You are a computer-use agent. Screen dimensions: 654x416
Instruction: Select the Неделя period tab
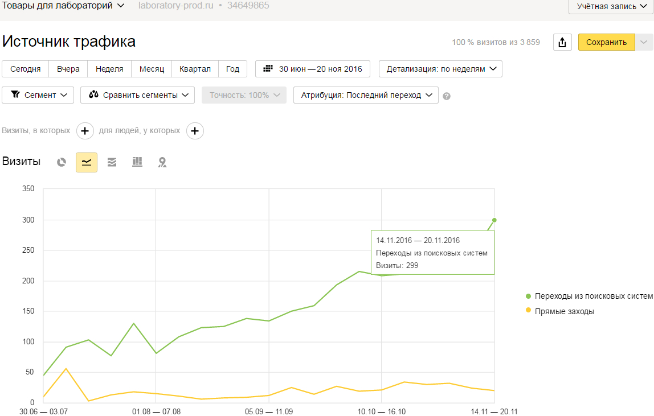109,69
